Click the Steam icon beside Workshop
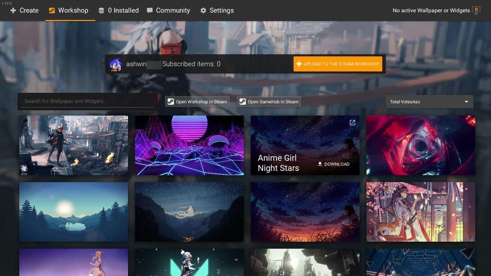This screenshot has width=491, height=276. click(52, 11)
